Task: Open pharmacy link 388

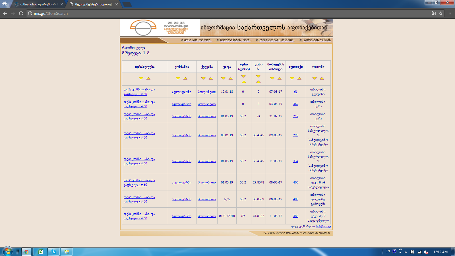Action: (296, 216)
